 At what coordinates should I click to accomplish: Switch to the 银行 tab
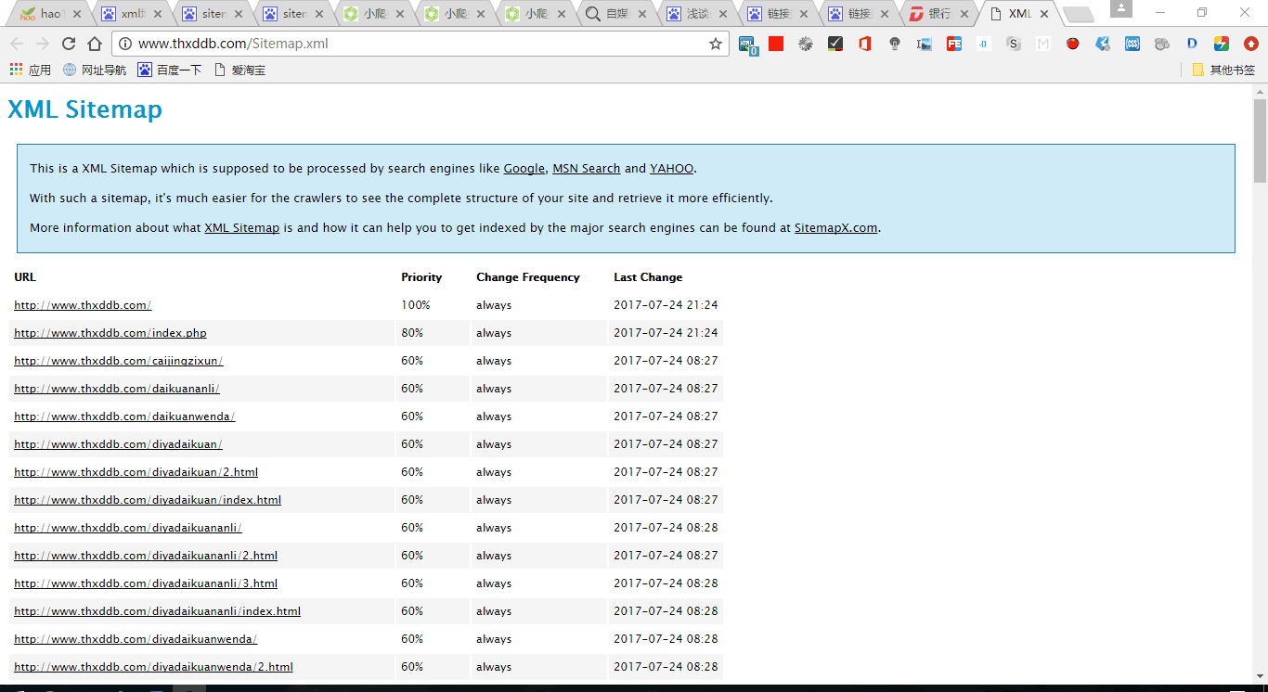939,14
